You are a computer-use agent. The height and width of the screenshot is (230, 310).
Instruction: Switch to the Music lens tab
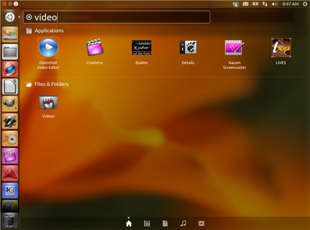click(x=183, y=223)
